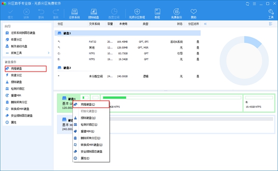This screenshot has height=171, width=278.
Task: Select 重建MBR(R) in the context menu
Action: (x=91, y=132)
